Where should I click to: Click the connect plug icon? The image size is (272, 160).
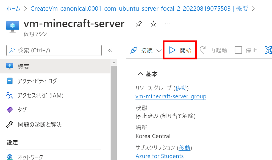[134, 50]
